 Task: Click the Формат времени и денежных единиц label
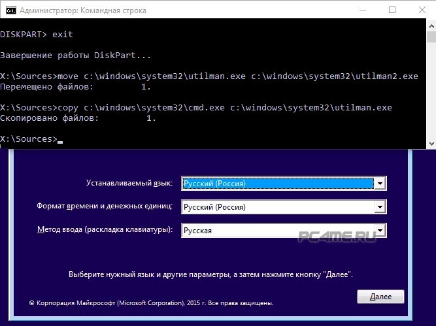tap(105, 206)
